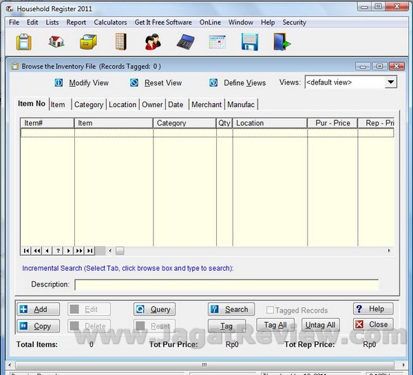Click the floppy disk save icon

pyautogui.click(x=249, y=42)
